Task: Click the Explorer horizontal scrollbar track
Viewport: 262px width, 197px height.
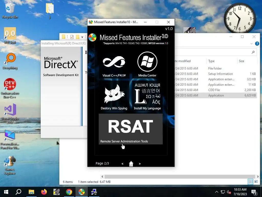Action: (x=180, y=176)
